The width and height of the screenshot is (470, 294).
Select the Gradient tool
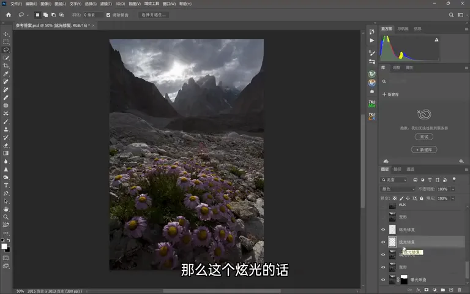(x=6, y=153)
